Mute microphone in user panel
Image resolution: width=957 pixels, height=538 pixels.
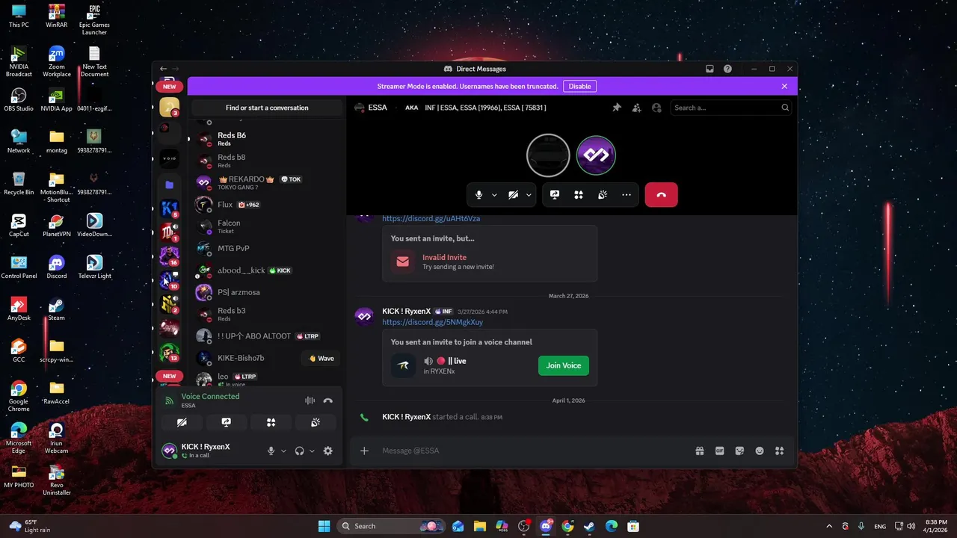[x=271, y=451]
